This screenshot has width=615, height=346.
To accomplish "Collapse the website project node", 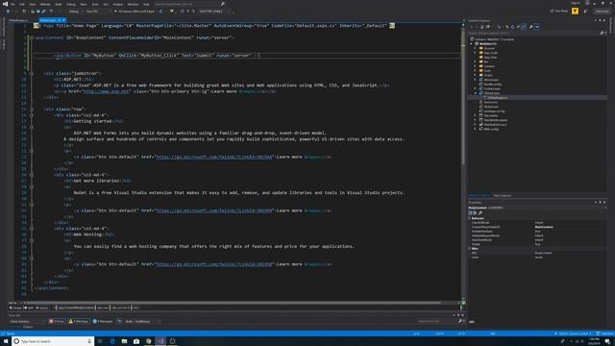I will click(472, 43).
